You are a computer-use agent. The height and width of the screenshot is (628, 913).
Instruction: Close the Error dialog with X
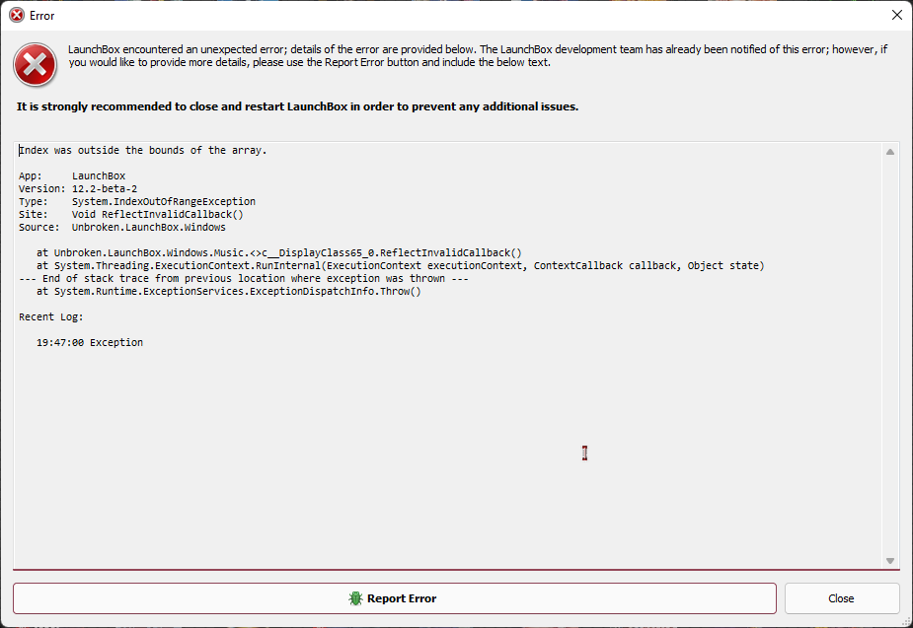click(x=897, y=15)
